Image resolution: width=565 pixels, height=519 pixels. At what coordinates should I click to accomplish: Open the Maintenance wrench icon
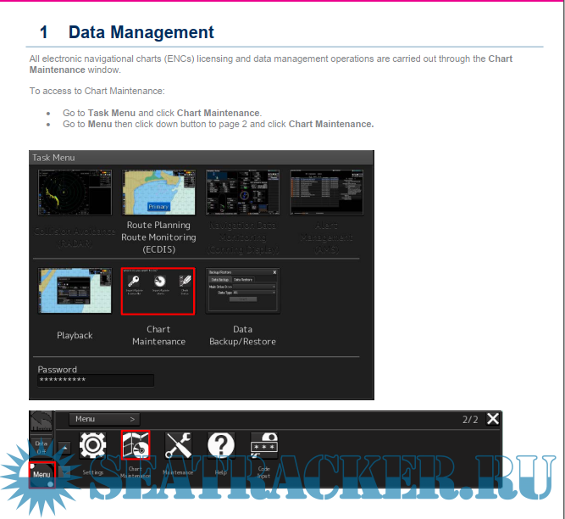[x=178, y=446]
